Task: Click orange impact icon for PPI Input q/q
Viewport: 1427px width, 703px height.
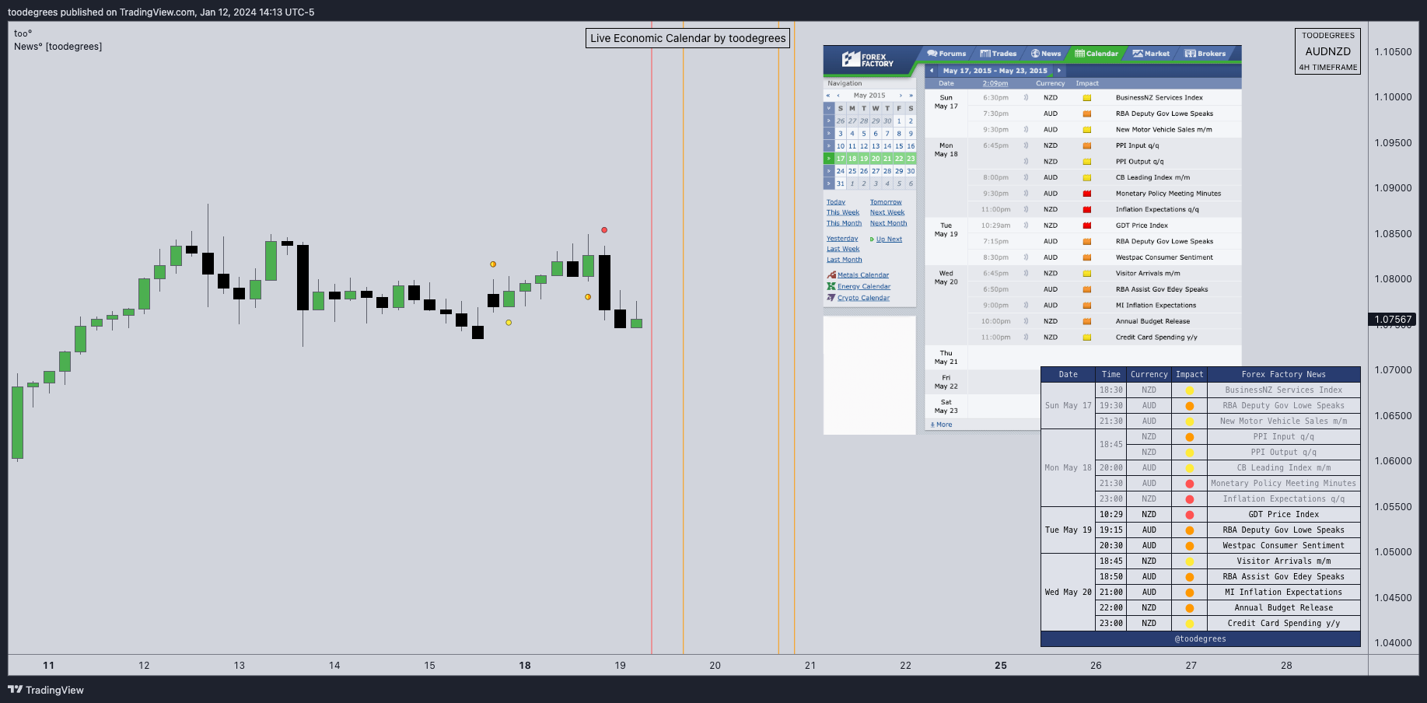Action: (x=1087, y=145)
